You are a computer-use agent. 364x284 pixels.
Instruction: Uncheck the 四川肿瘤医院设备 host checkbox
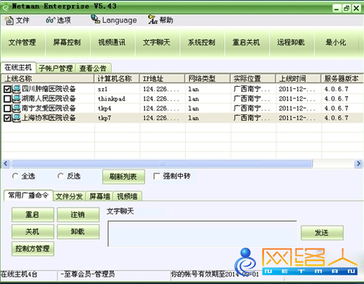[7, 90]
